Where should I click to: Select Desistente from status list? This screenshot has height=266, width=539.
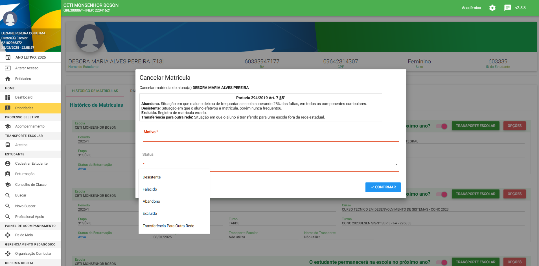[152, 177]
